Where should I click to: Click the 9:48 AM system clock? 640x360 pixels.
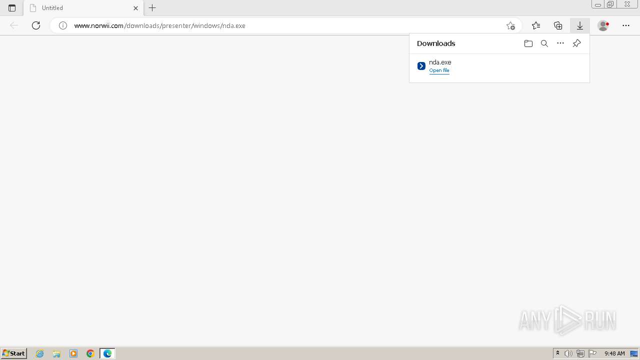614,353
